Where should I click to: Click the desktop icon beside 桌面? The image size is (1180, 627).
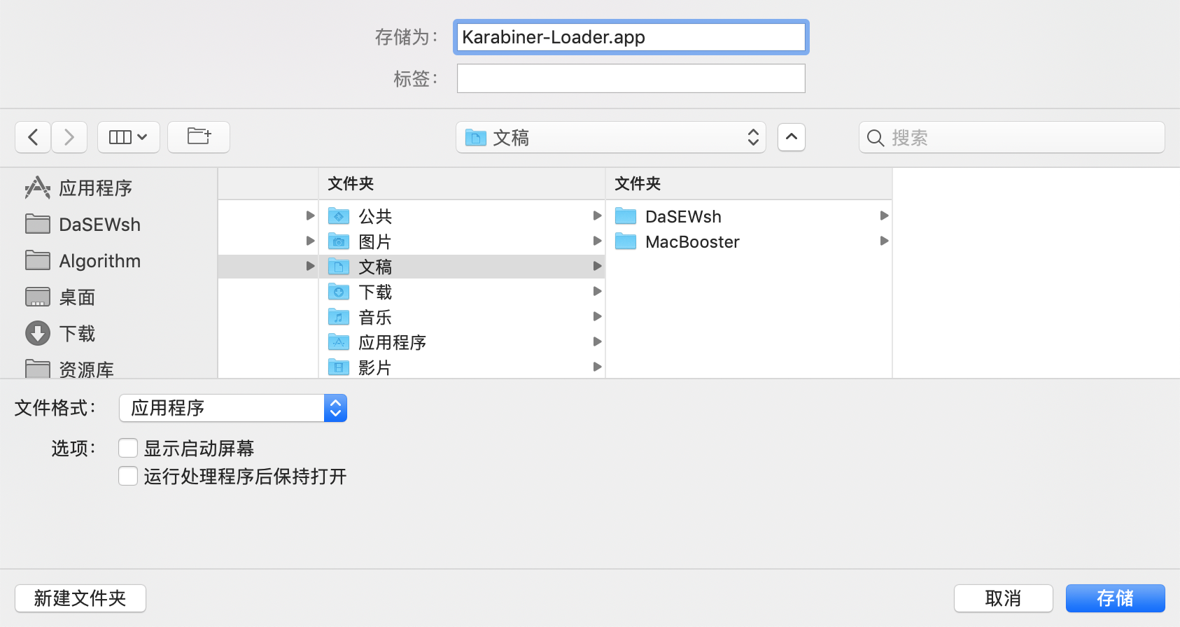click(38, 297)
